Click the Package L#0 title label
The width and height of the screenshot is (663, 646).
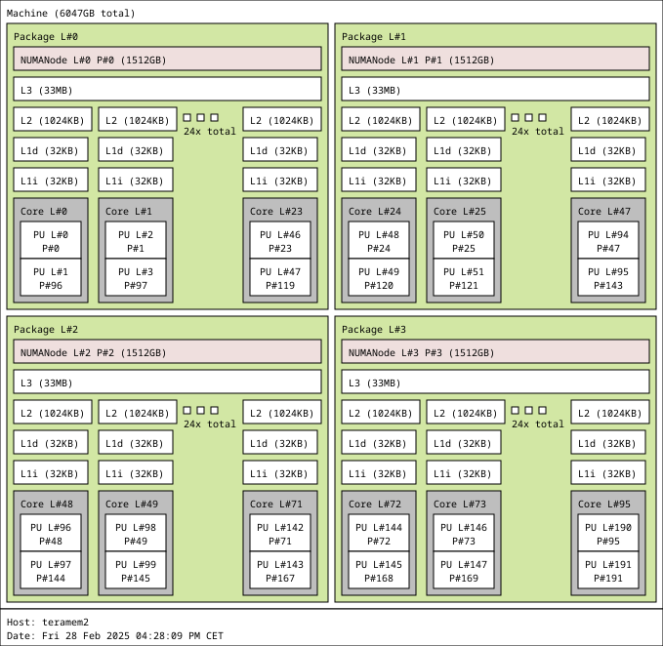point(46,36)
